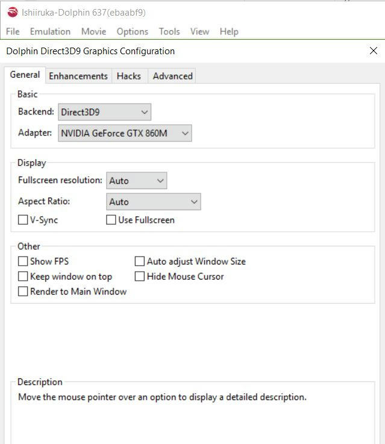Check Render to Main Window
385x444 pixels.
(23, 292)
